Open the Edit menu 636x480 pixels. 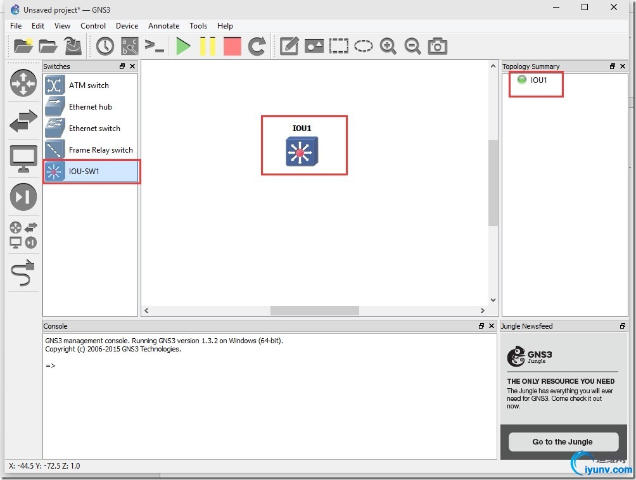pos(38,25)
